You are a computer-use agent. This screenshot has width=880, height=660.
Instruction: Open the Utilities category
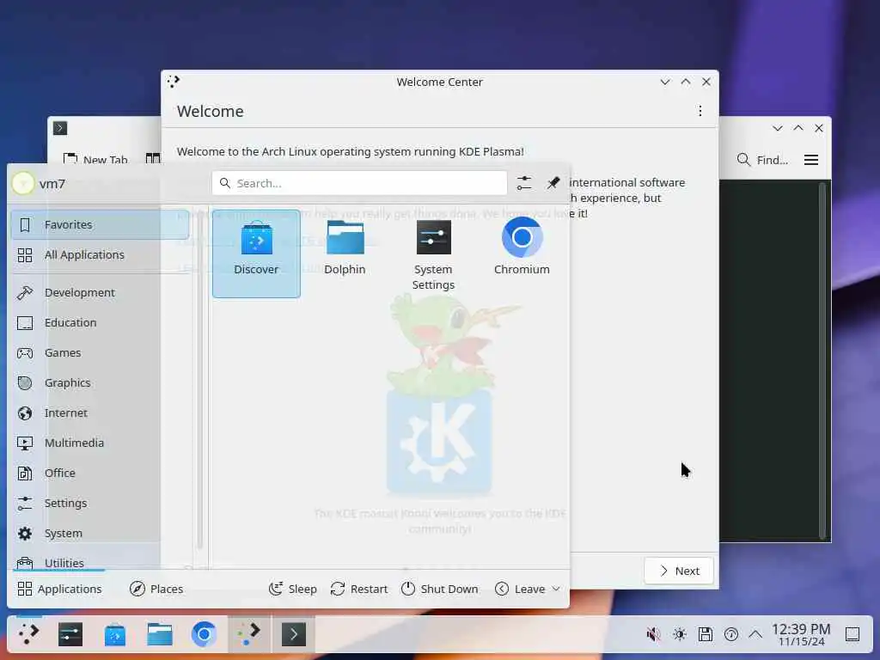click(100, 562)
